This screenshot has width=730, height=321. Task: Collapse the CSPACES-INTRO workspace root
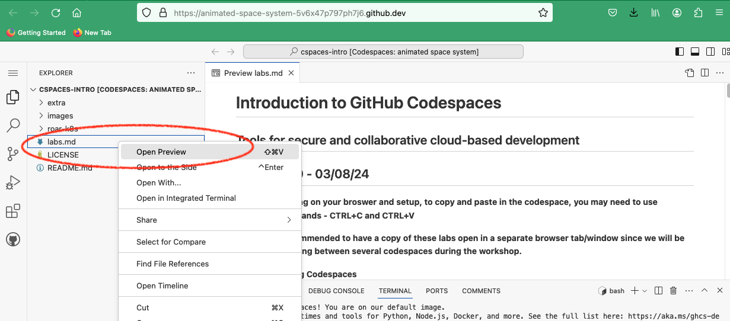click(x=116, y=90)
